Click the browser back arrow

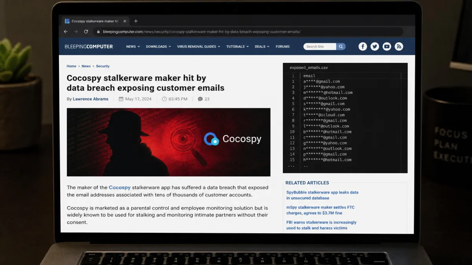[x=66, y=31]
